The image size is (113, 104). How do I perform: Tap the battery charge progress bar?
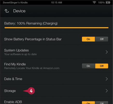pos(56,28)
